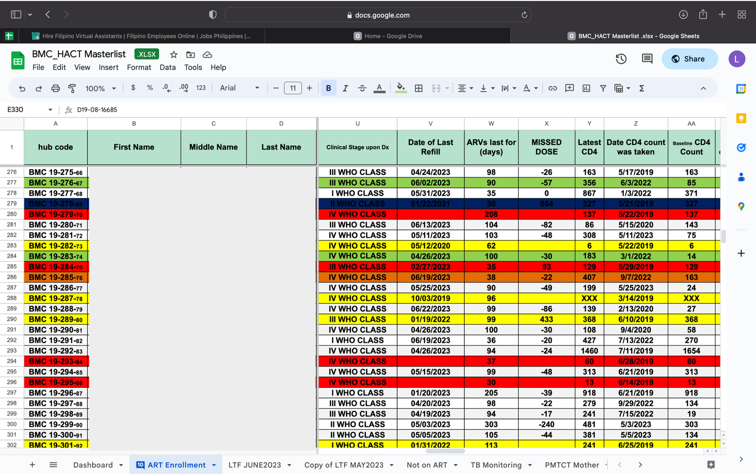Insert link using toolbar icon
756x475 pixels.
coord(553,88)
